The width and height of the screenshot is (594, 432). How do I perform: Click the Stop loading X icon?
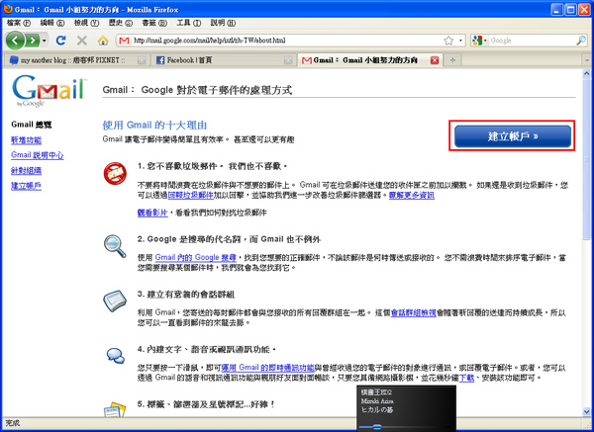pos(82,41)
